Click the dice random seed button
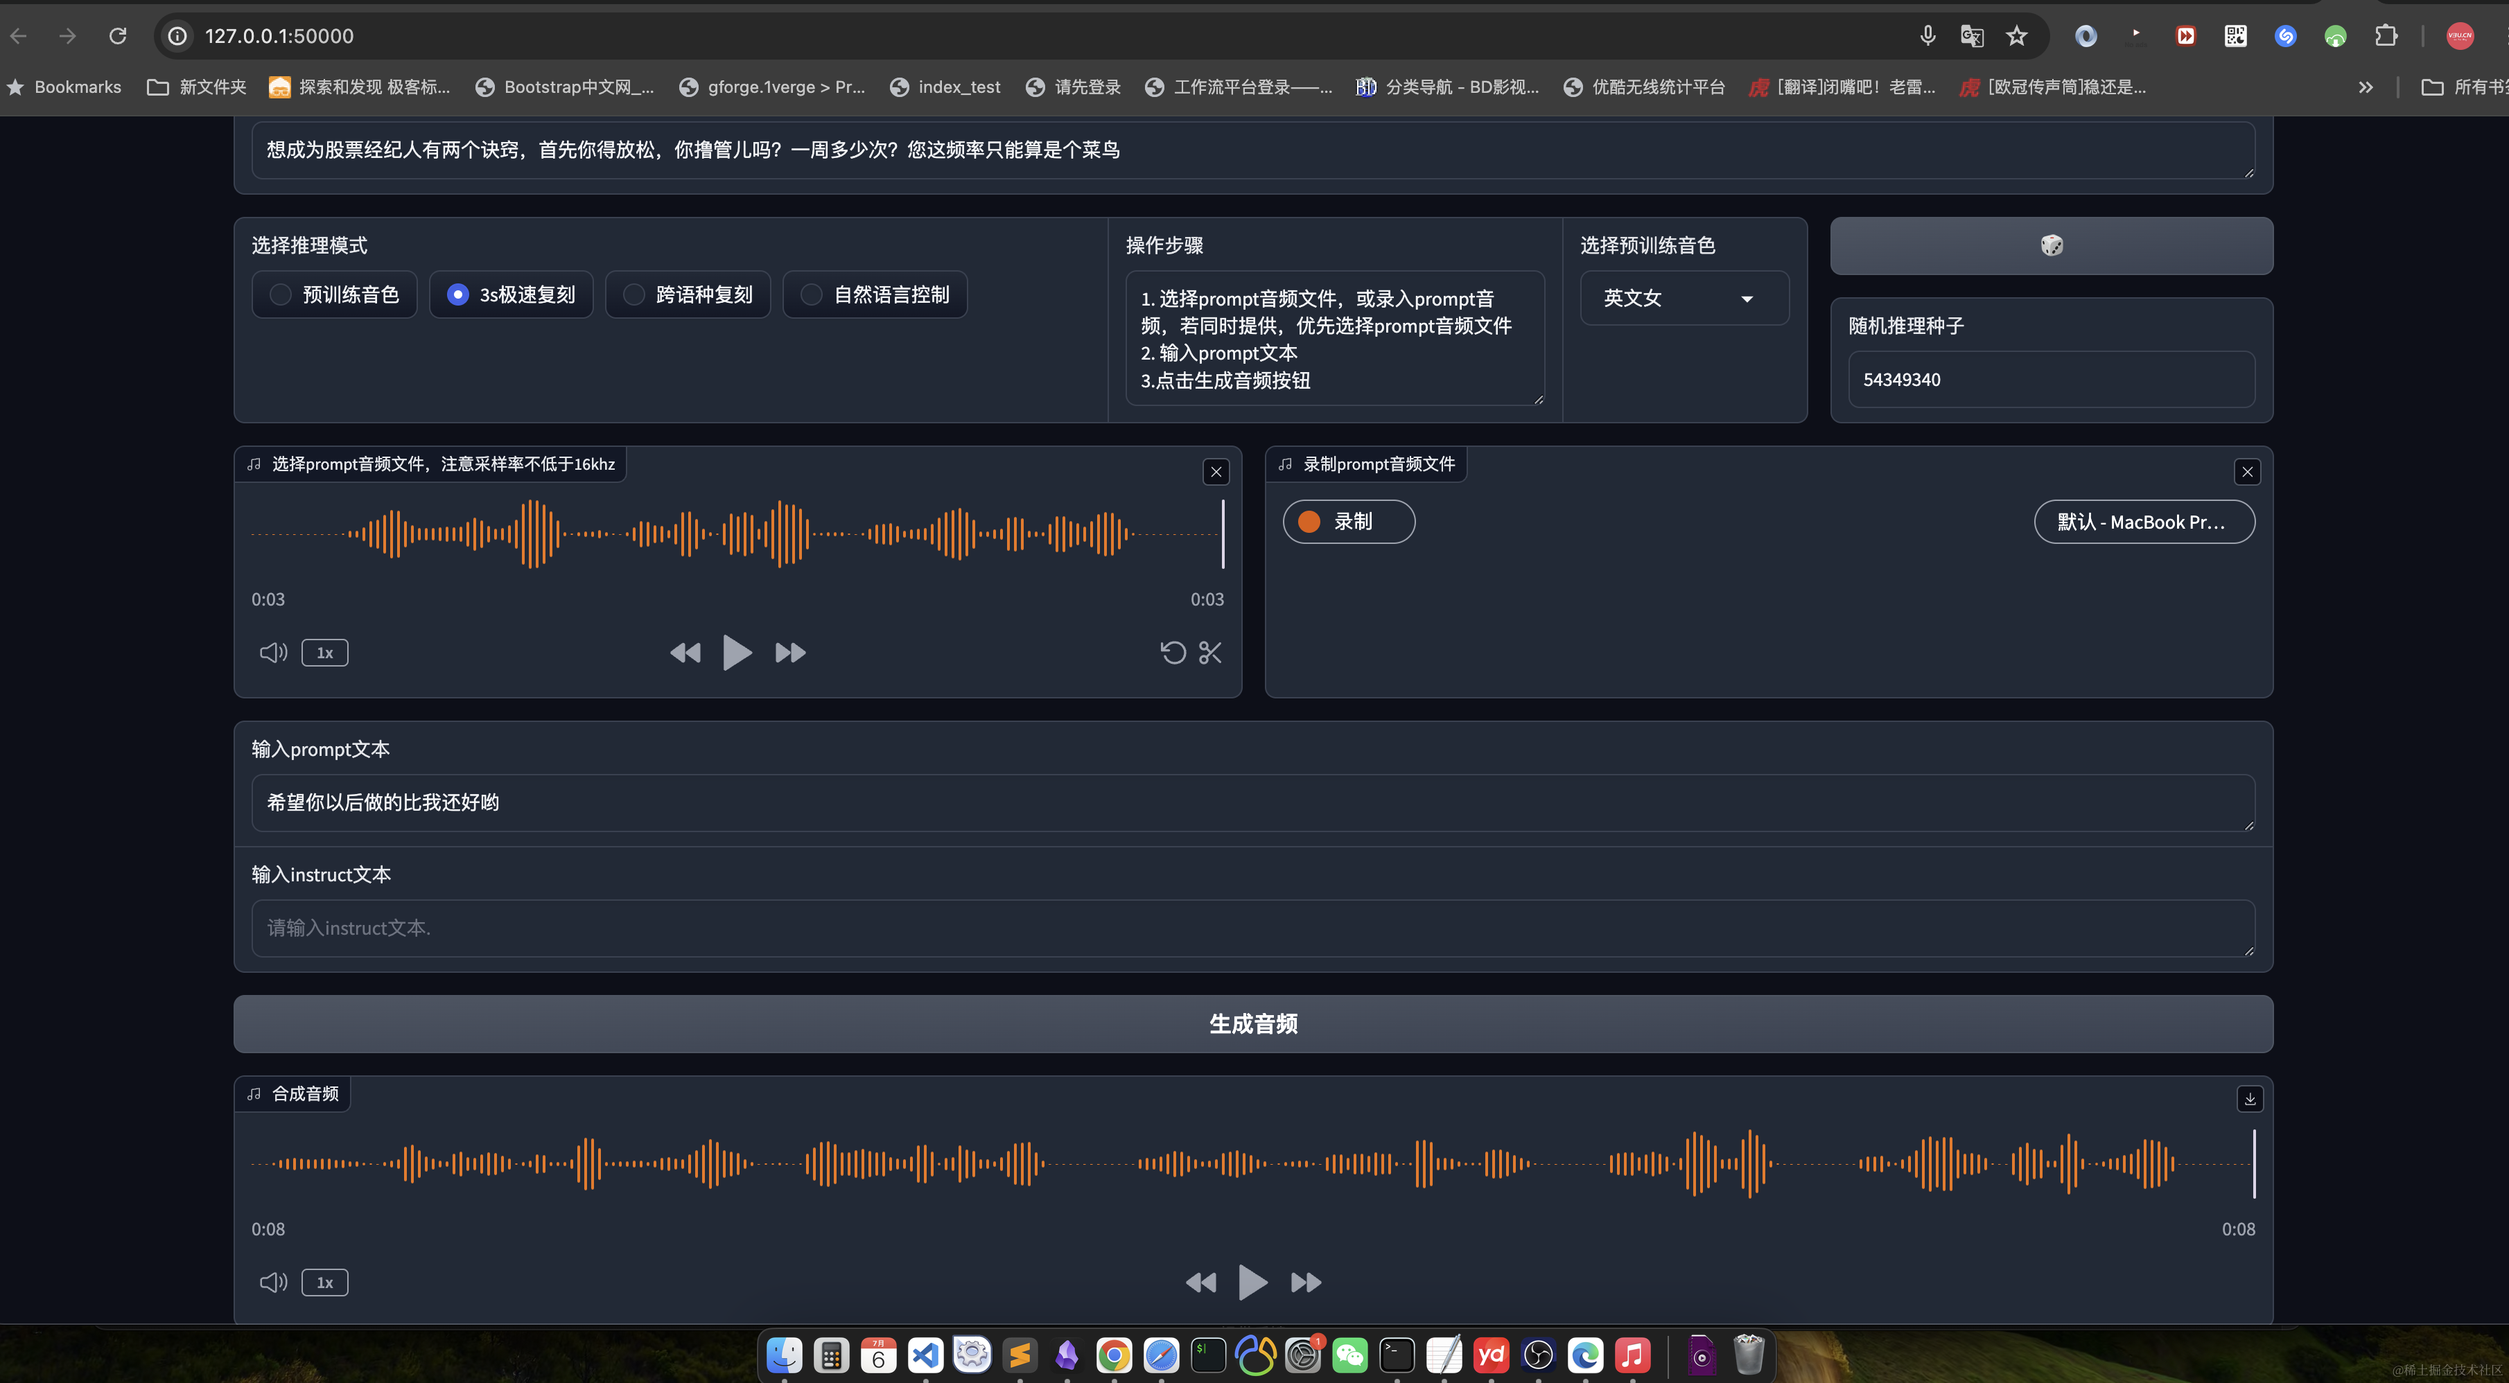This screenshot has height=1383, width=2509. point(2052,245)
